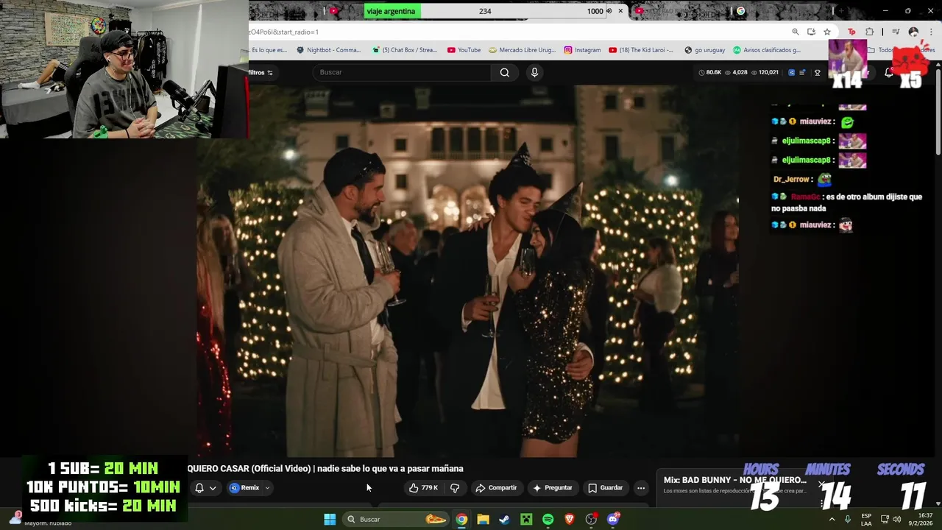Viewport: 942px width, 530px height.
Task: Open the YouTube bookmark
Action: pyautogui.click(x=464, y=50)
